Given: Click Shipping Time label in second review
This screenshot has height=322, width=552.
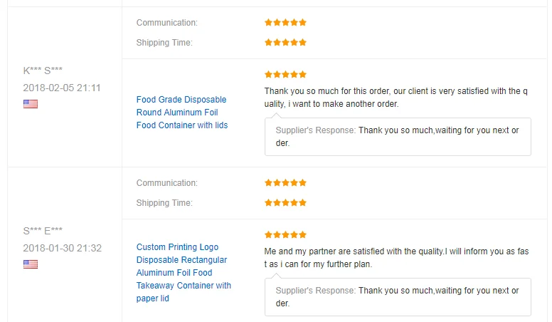Looking at the screenshot, I should point(164,203).
